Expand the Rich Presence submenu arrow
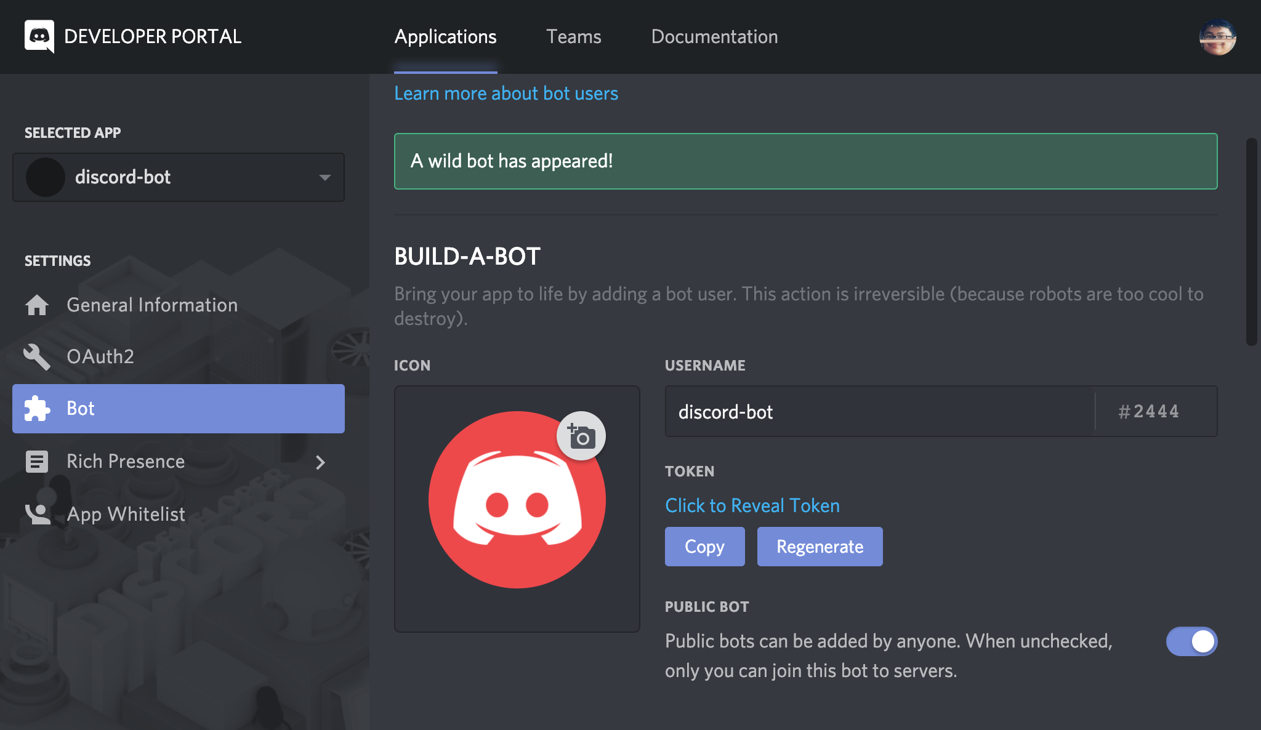Image resolution: width=1261 pixels, height=730 pixels. [x=326, y=460]
